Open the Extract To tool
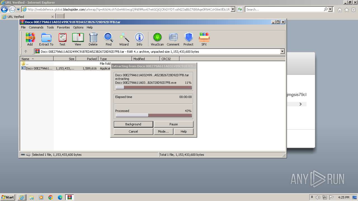 click(46, 39)
